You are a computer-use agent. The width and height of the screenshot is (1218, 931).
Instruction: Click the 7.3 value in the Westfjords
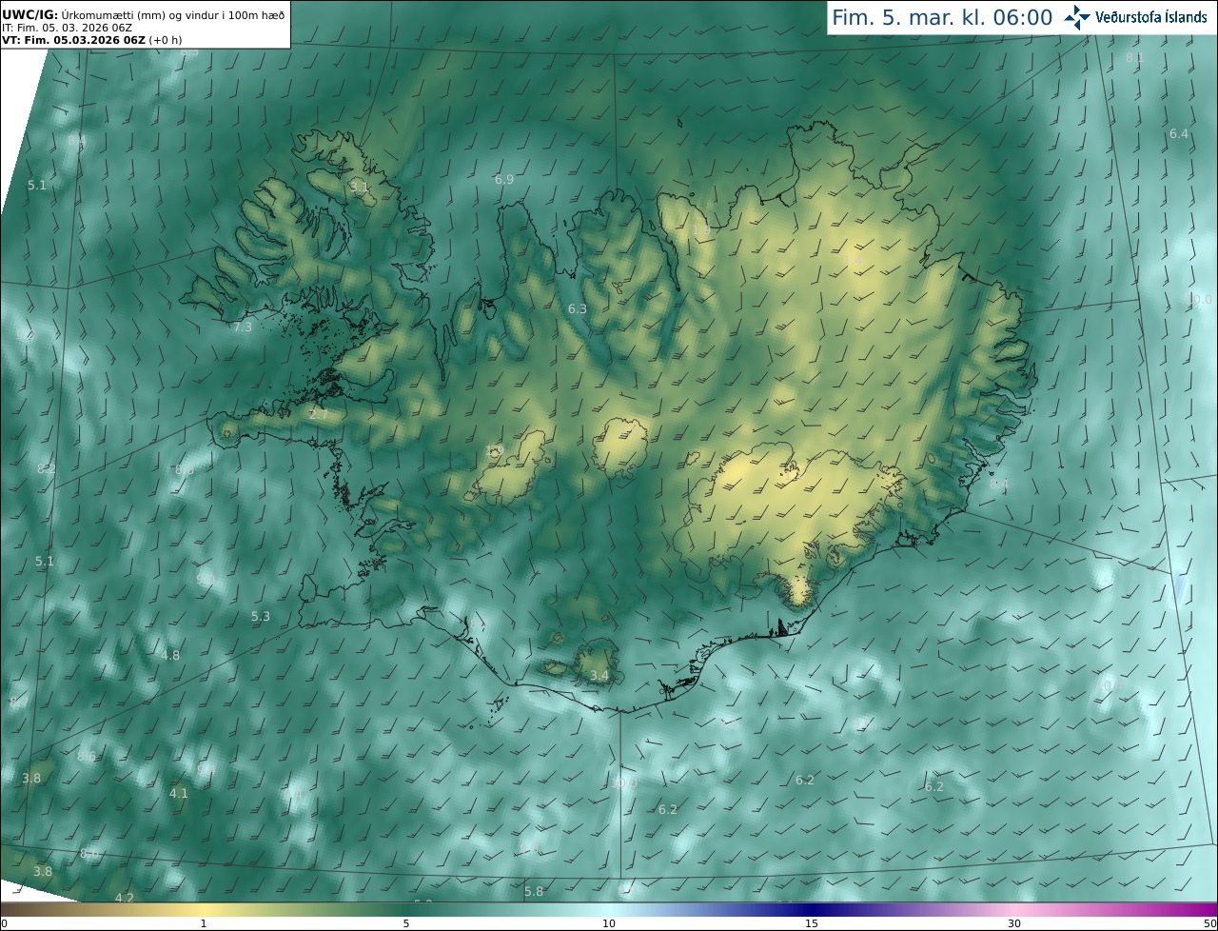click(243, 327)
